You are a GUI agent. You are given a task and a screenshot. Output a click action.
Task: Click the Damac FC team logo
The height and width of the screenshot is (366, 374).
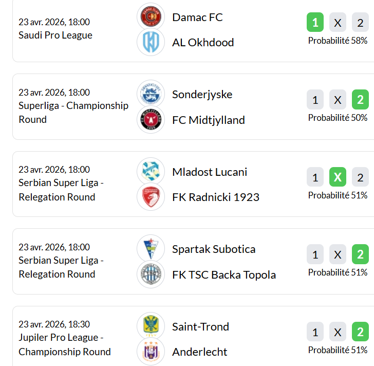(x=151, y=16)
